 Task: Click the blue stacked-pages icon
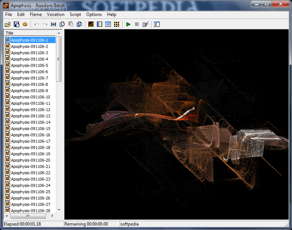click(79, 24)
